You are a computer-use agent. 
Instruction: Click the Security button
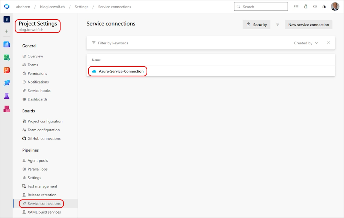(257, 25)
